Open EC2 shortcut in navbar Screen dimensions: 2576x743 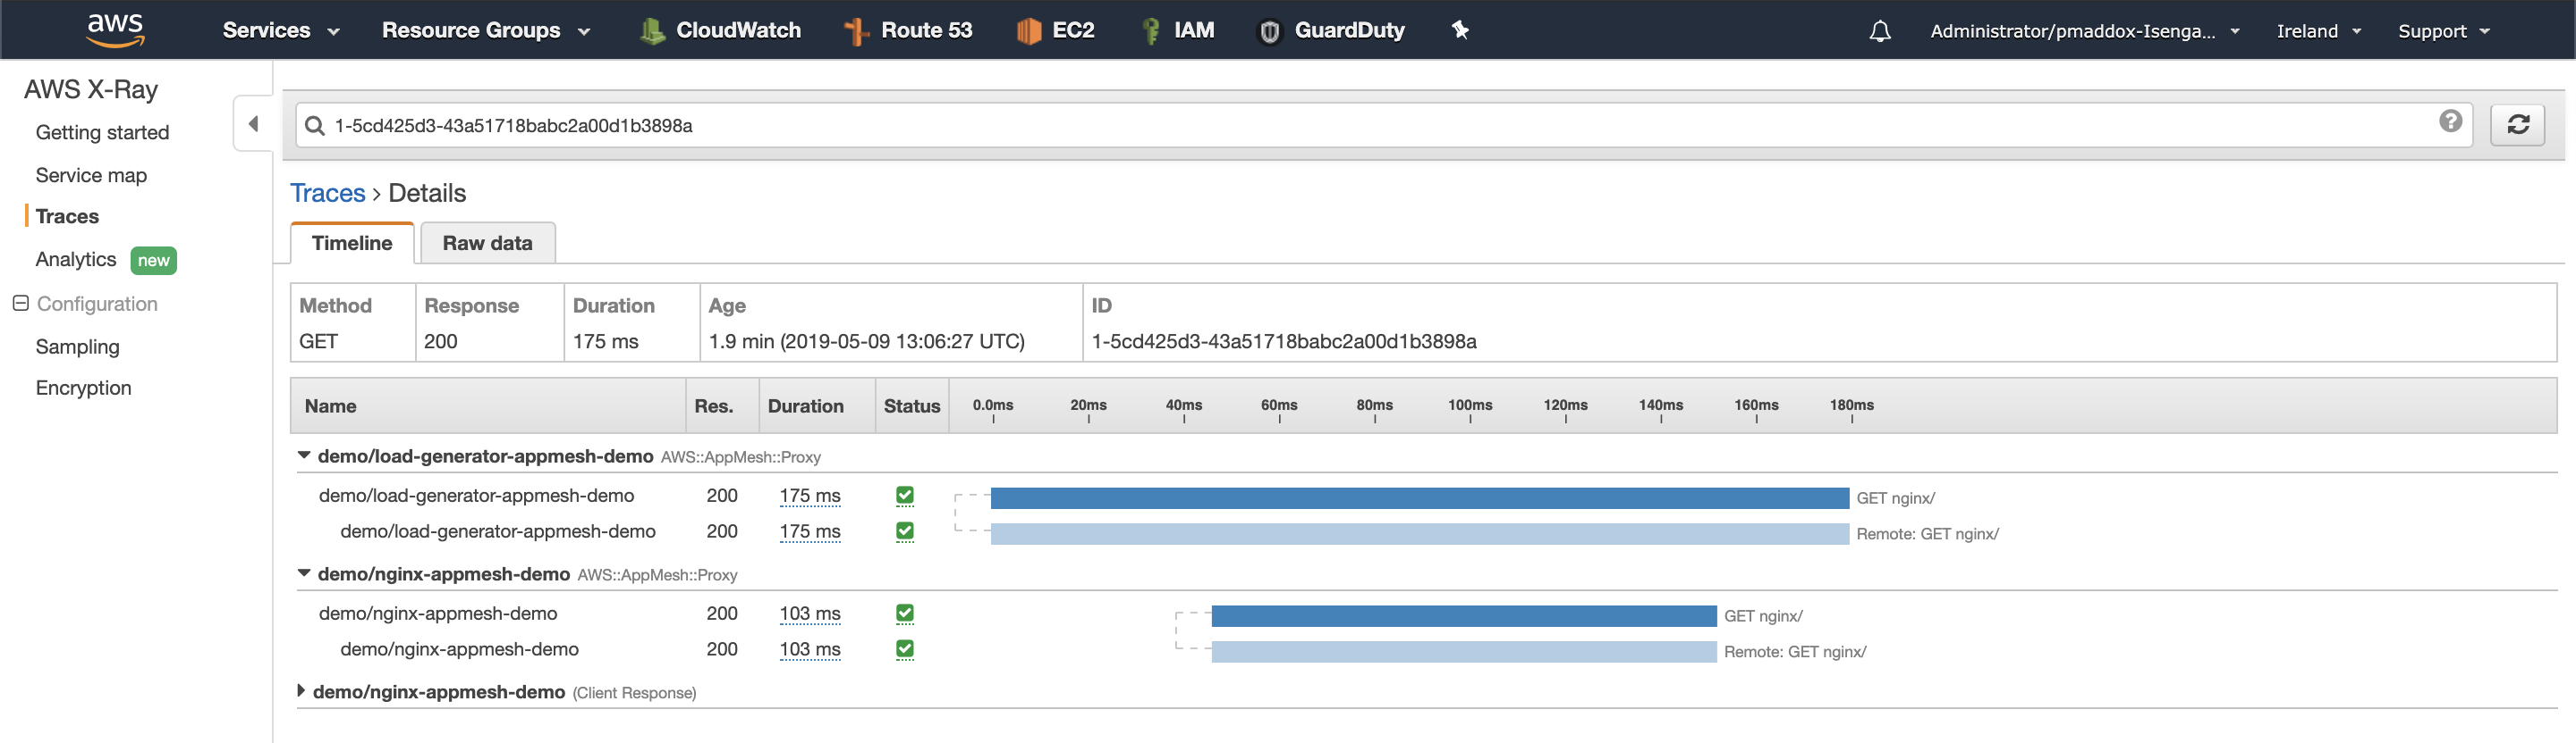[x=1055, y=31]
